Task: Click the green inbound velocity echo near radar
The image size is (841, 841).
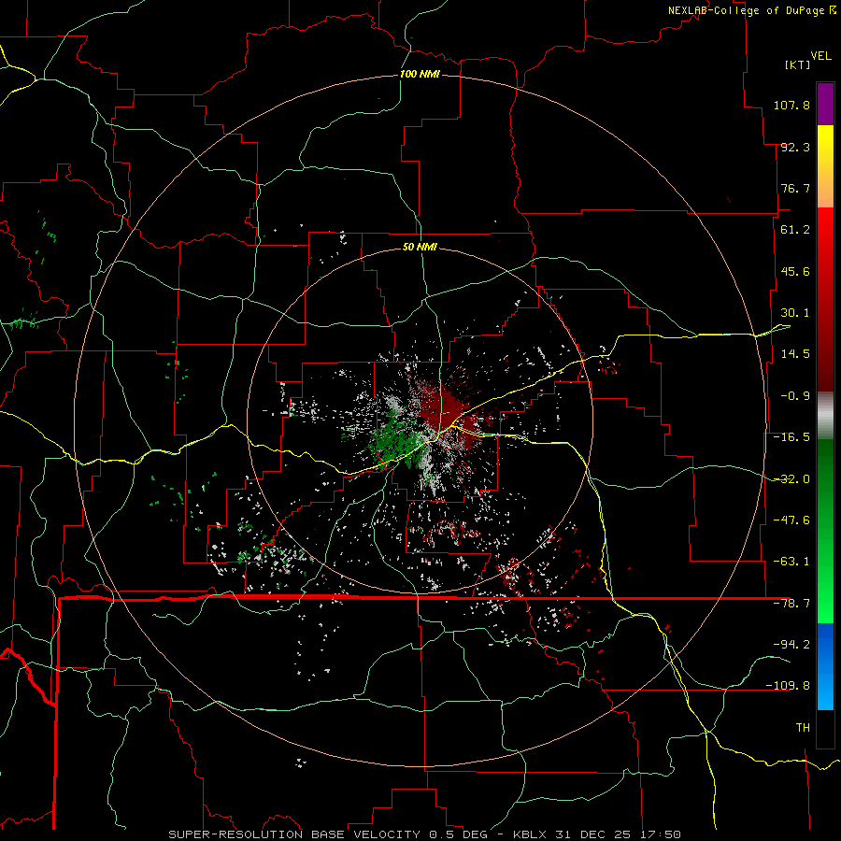Action: click(x=397, y=443)
